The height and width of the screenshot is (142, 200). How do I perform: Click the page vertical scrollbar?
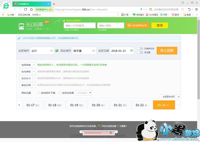pyautogui.click(x=198, y=59)
